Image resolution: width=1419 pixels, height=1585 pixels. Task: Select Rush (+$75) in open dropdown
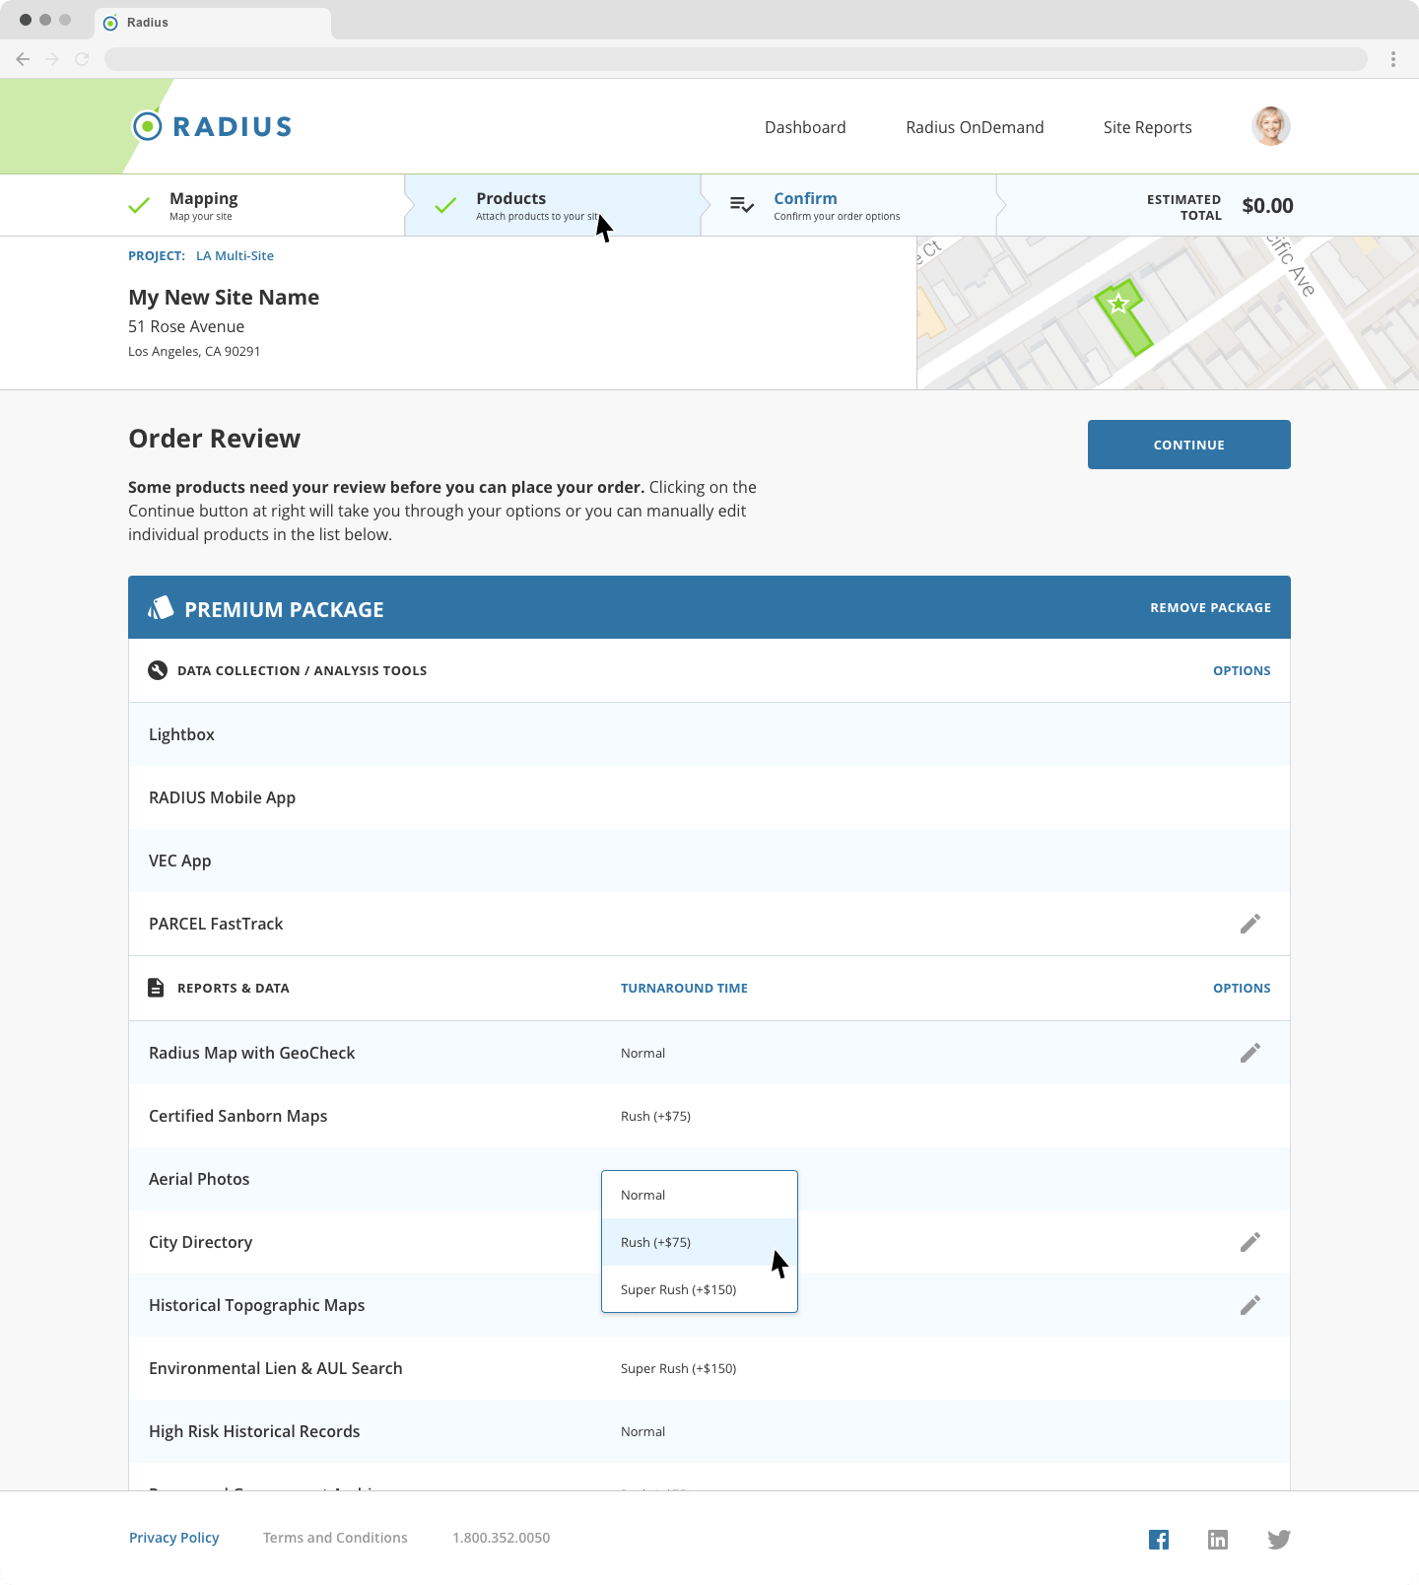pyautogui.click(x=700, y=1242)
